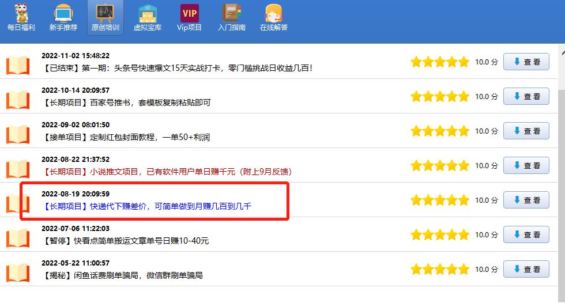Click timestamp 2022-07-06 11:22:03
This screenshot has width=565, height=303.
(76, 229)
